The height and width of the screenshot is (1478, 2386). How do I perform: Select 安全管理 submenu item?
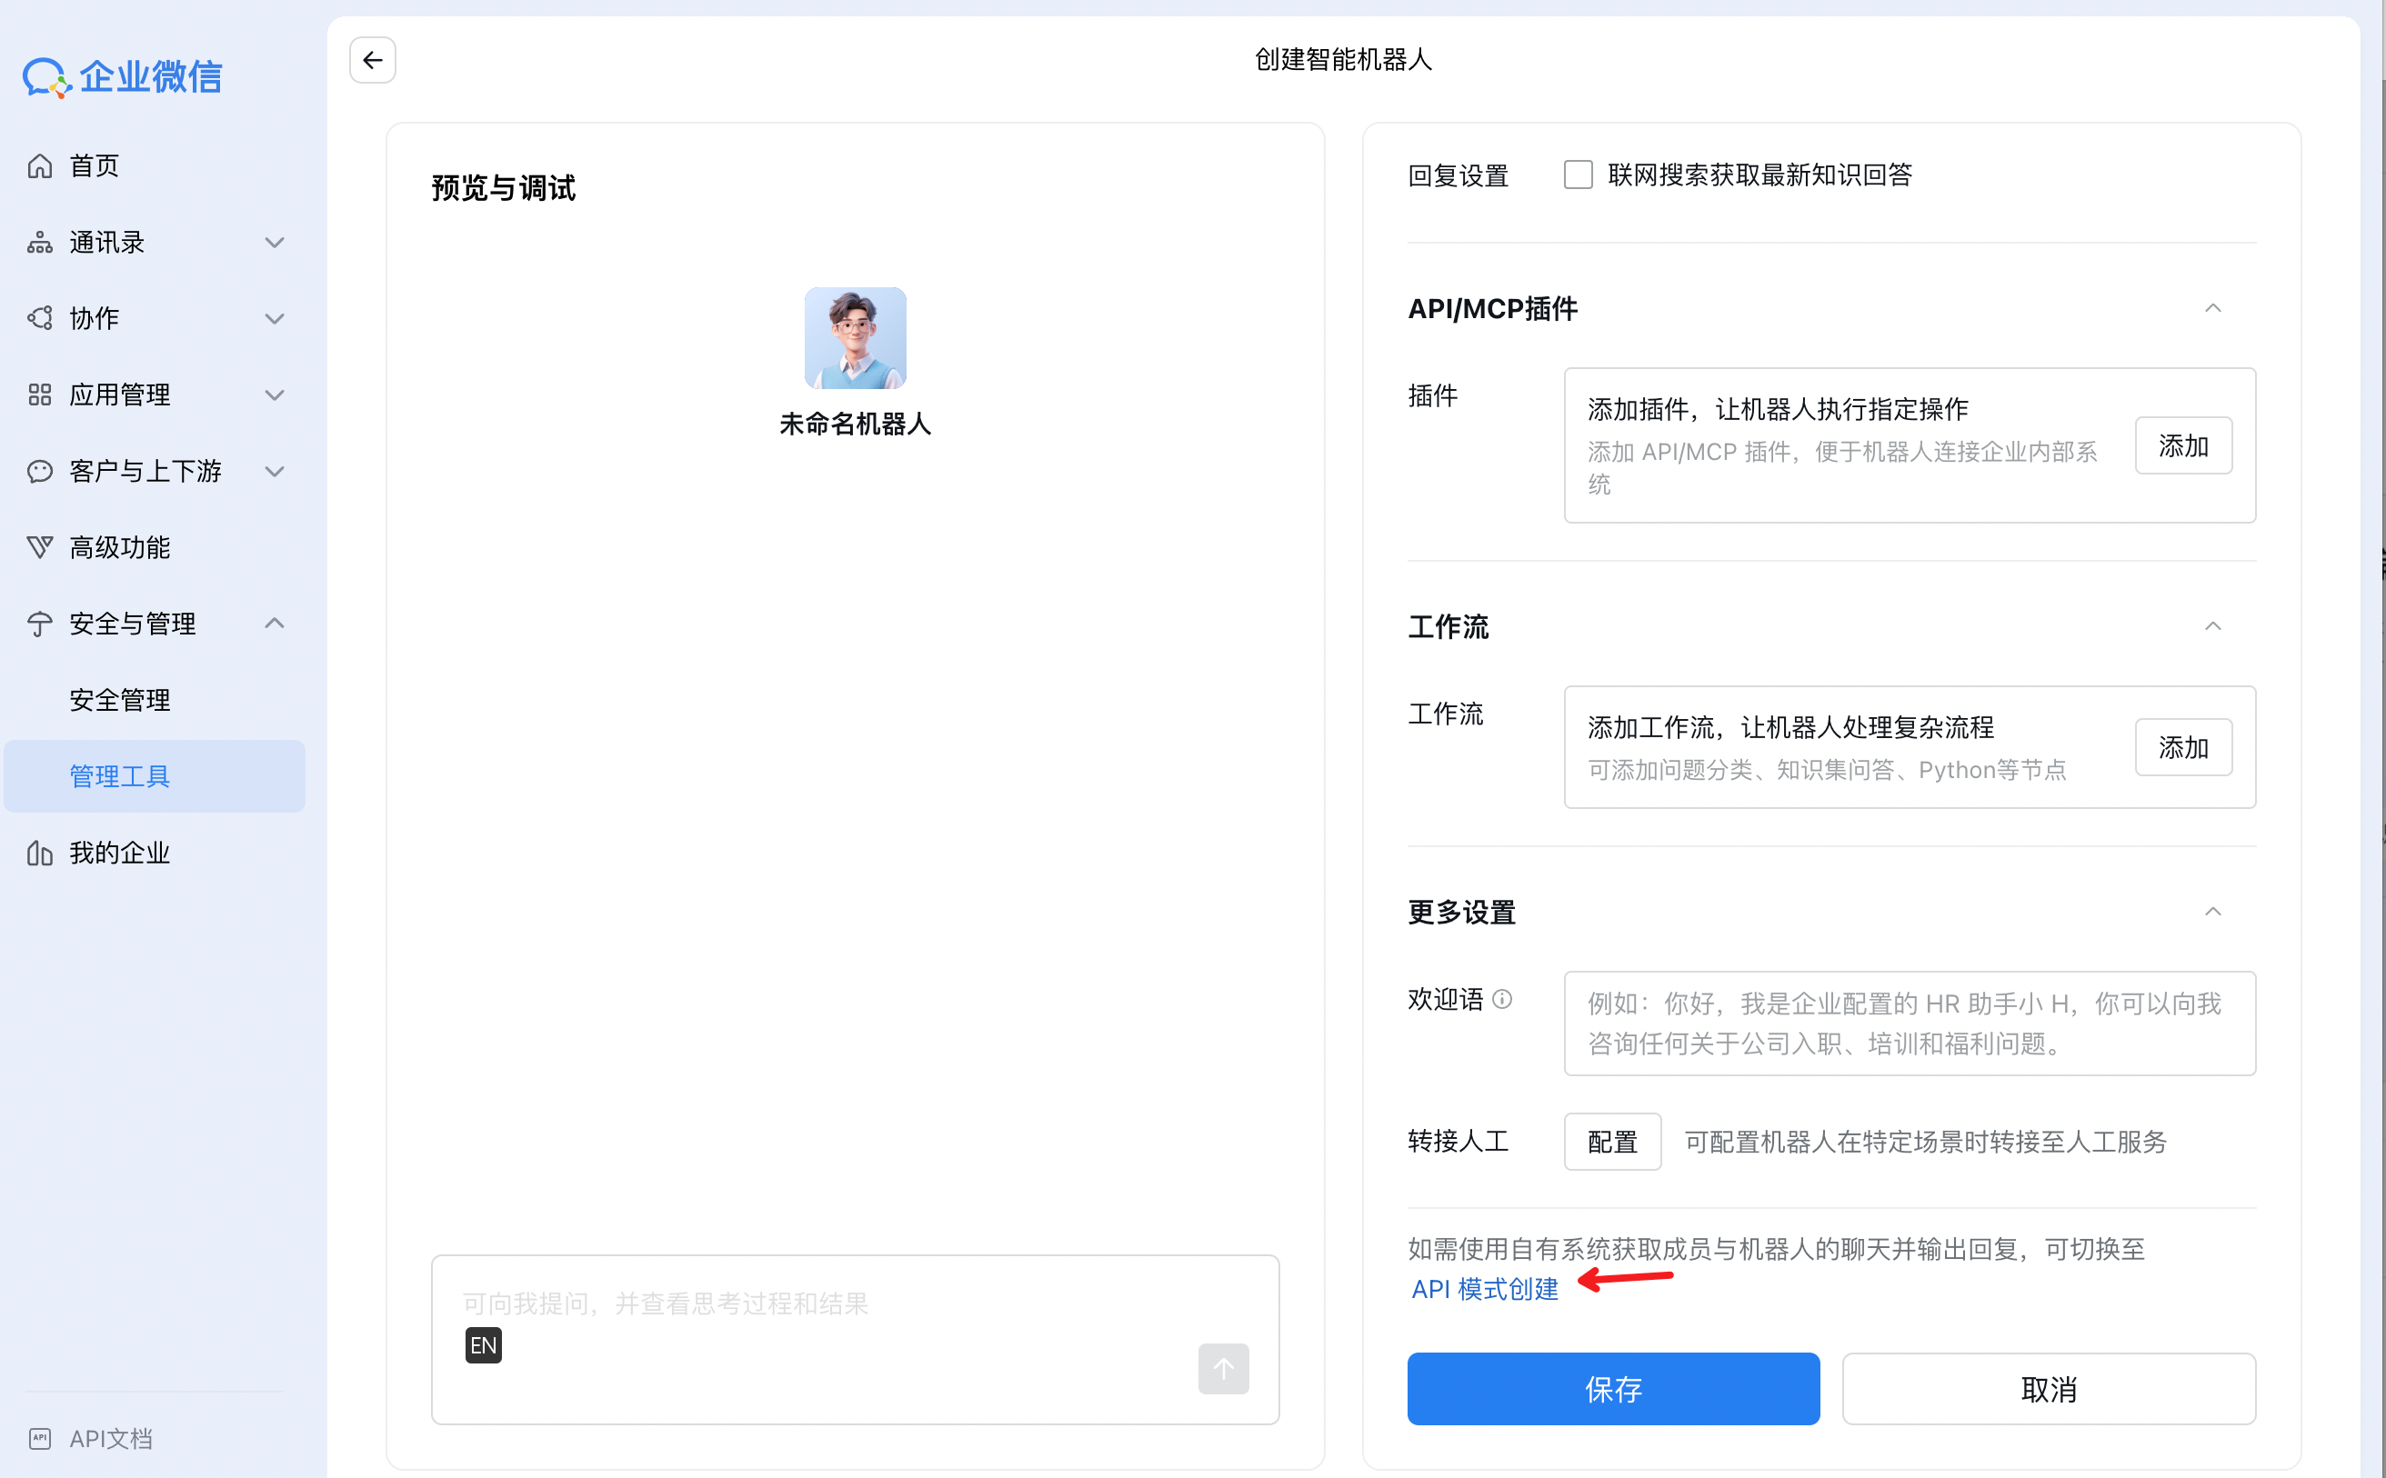(x=120, y=700)
